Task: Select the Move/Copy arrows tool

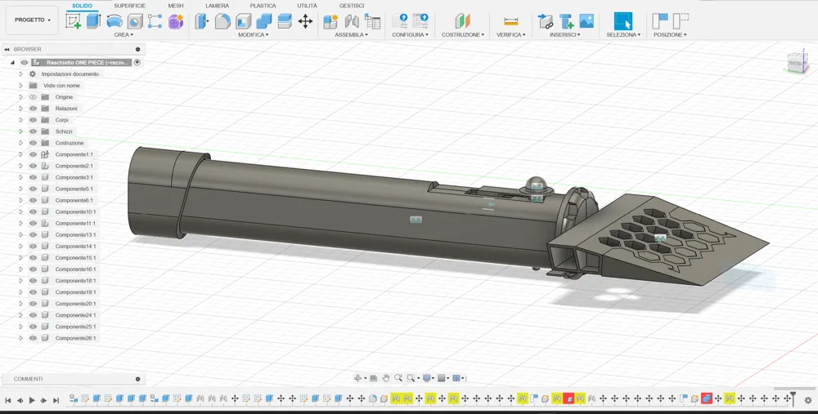Action: 305,21
